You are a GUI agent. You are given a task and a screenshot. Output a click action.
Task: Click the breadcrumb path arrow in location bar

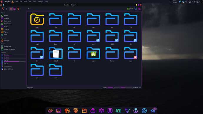[28, 9]
